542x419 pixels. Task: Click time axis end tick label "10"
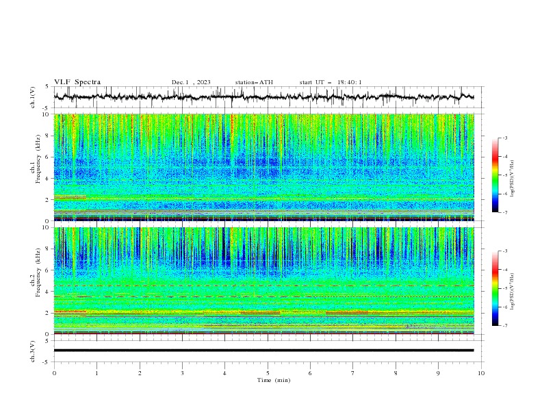coord(481,373)
